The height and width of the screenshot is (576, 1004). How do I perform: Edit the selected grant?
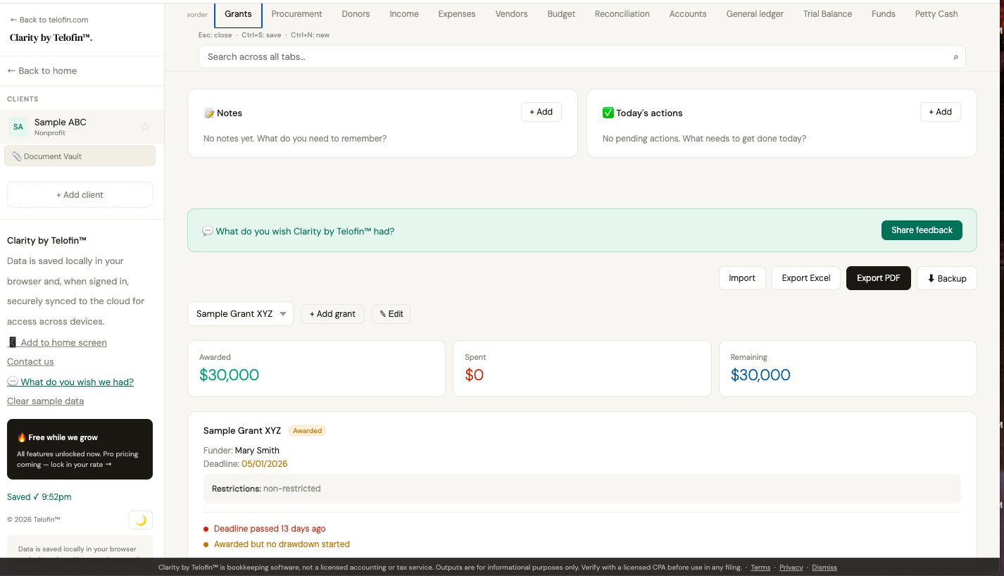391,314
